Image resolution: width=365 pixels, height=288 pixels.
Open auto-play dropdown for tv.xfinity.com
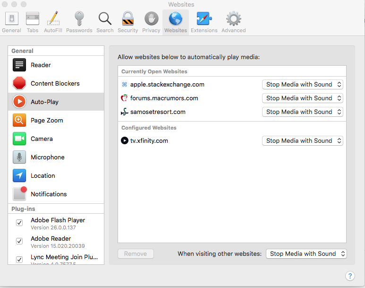(302, 141)
